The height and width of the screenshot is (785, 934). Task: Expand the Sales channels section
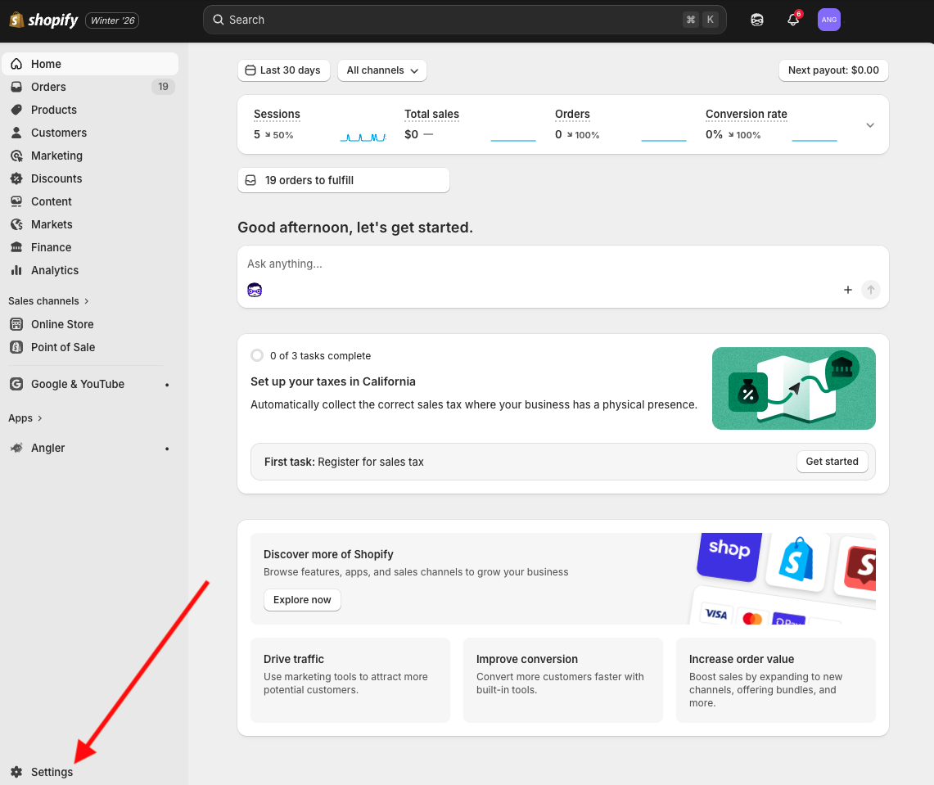point(48,300)
